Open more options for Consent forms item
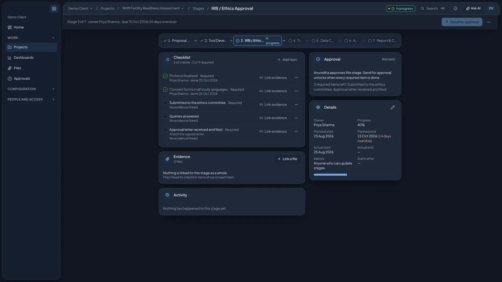 coord(296,91)
